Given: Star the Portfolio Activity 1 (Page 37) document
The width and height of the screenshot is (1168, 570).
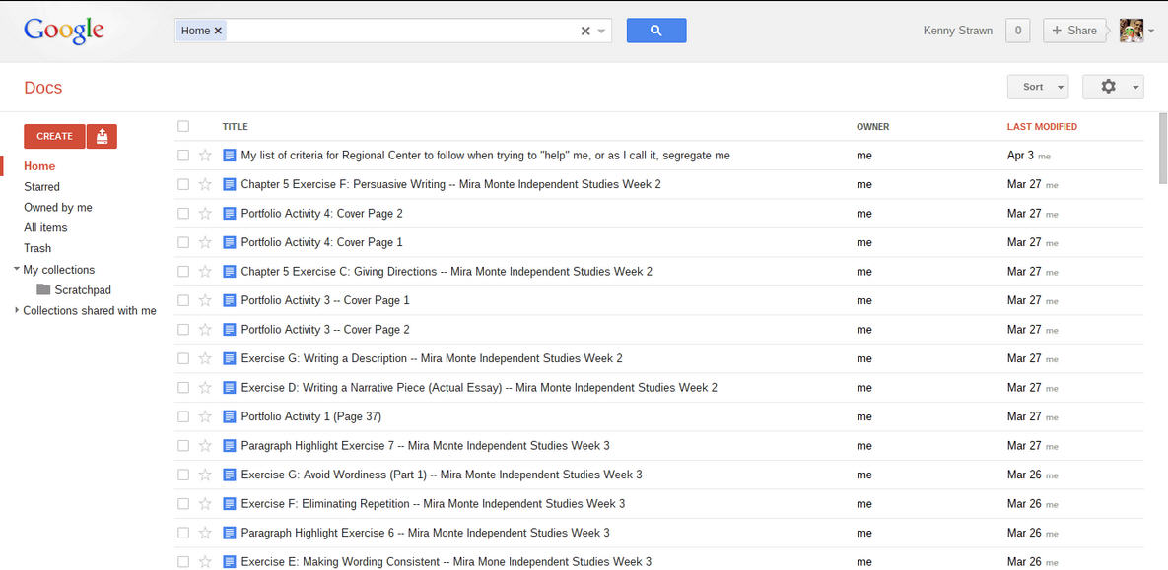Looking at the screenshot, I should (x=205, y=417).
